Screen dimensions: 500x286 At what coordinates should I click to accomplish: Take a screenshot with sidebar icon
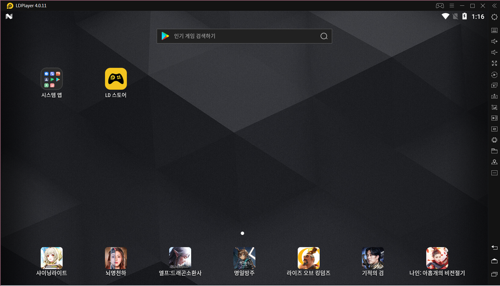[x=494, y=107]
